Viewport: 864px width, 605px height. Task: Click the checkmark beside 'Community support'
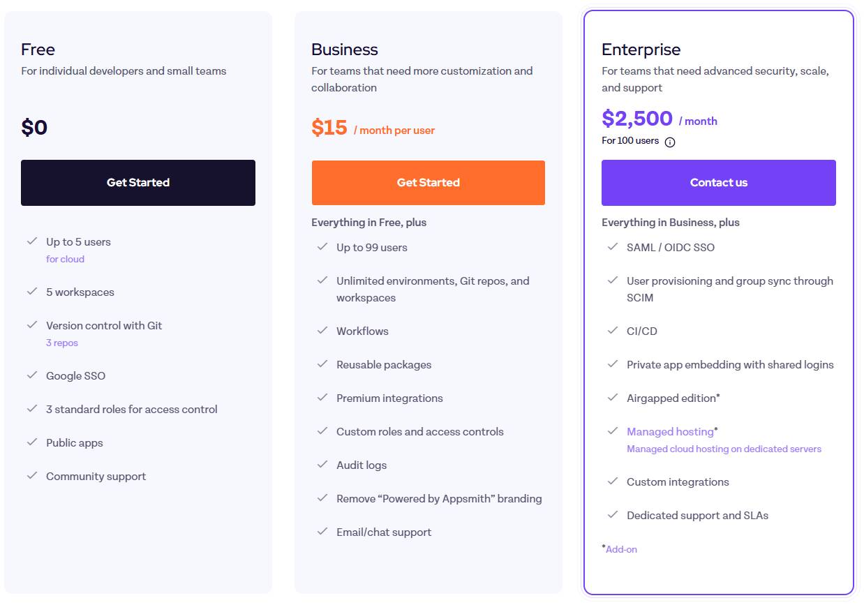coord(32,475)
